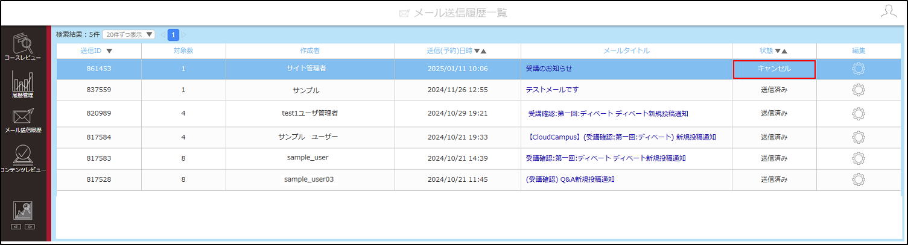Open the mail title sent 2024/10/21 14:39

coord(606,158)
